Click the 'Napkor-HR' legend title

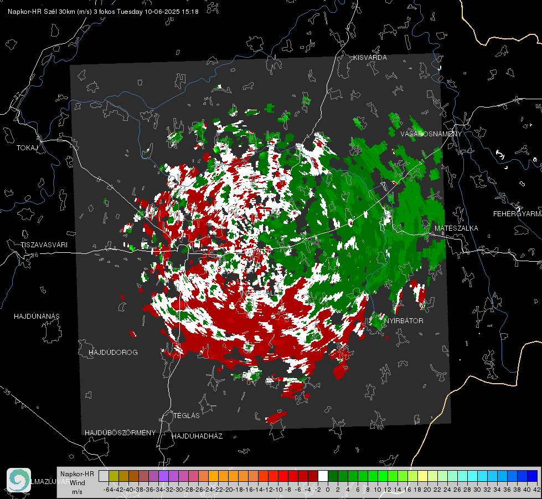(77, 474)
